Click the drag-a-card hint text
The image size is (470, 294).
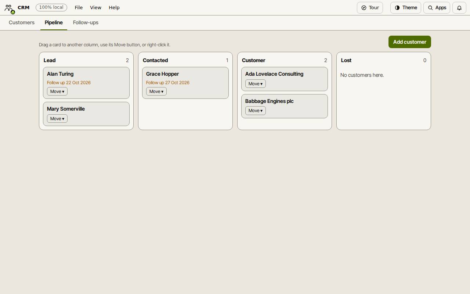point(105,45)
